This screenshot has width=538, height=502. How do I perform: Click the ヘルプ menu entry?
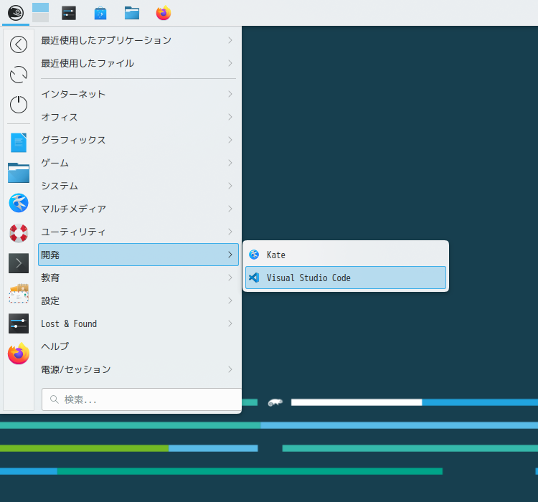[x=138, y=346]
